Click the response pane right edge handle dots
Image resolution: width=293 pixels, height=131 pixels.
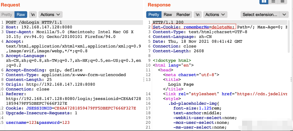pyautogui.click(x=291, y=79)
